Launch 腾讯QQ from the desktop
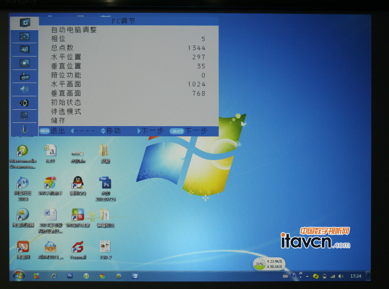This screenshot has width=389, height=289. pos(78,186)
